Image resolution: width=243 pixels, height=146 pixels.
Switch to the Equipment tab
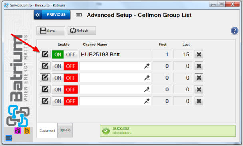[47, 130]
